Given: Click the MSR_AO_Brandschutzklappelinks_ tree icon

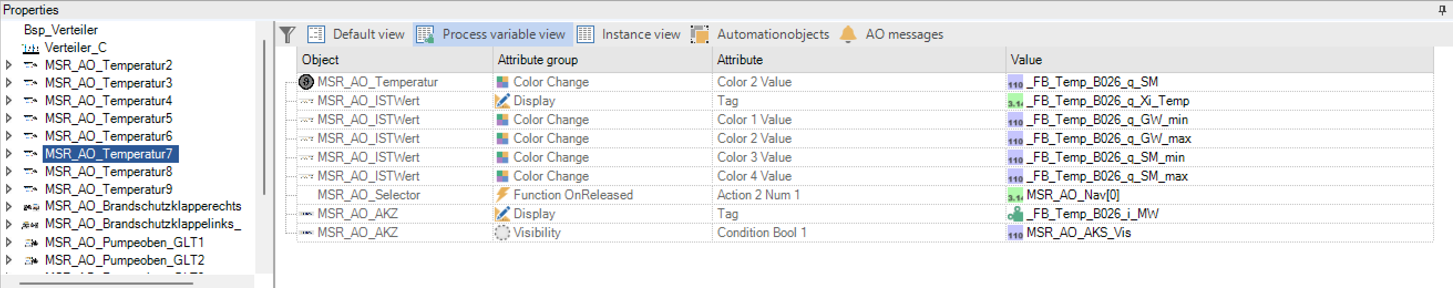Looking at the screenshot, I should pos(30,224).
